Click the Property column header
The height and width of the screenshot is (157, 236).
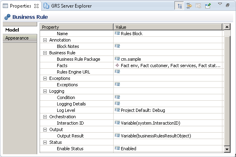point(77,27)
